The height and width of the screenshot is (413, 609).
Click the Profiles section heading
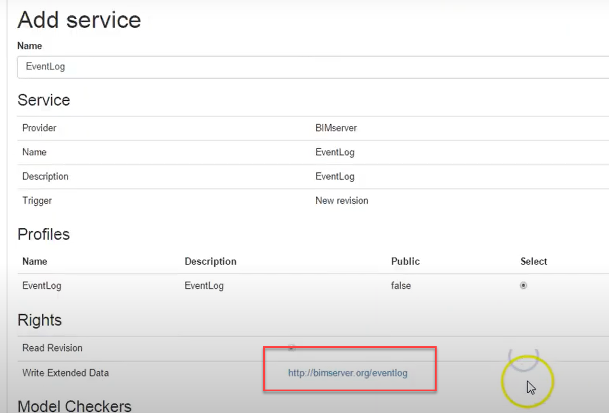tap(43, 235)
